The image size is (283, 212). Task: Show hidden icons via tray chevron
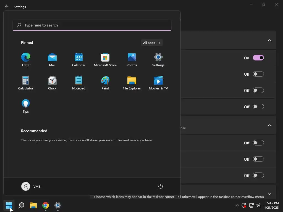(237, 205)
